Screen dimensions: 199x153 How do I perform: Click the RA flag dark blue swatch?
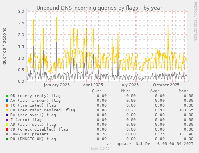point(7,115)
